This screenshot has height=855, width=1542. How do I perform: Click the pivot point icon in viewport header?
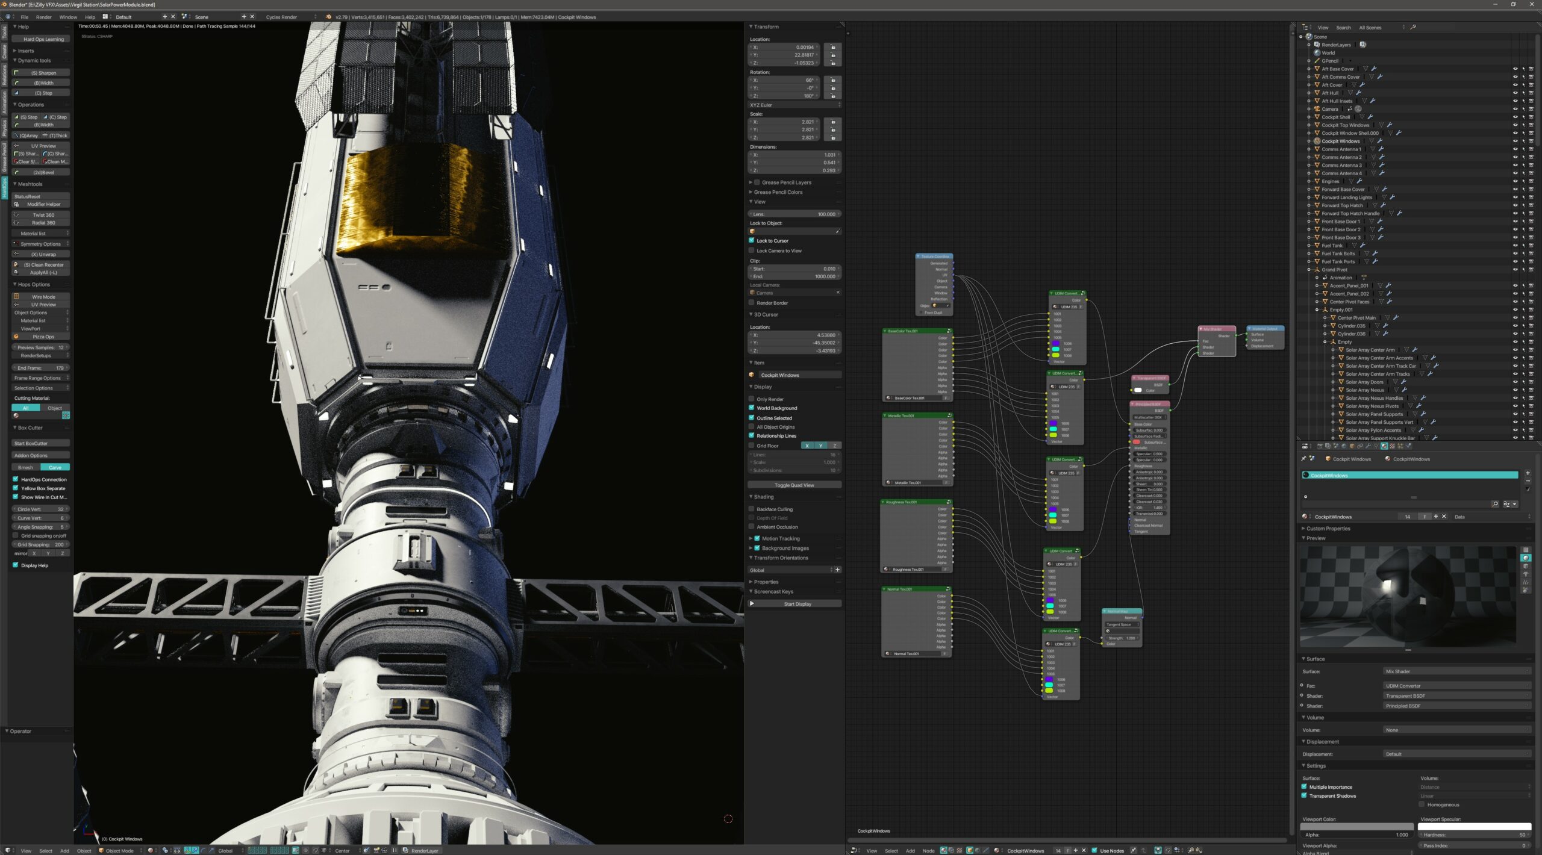(165, 851)
